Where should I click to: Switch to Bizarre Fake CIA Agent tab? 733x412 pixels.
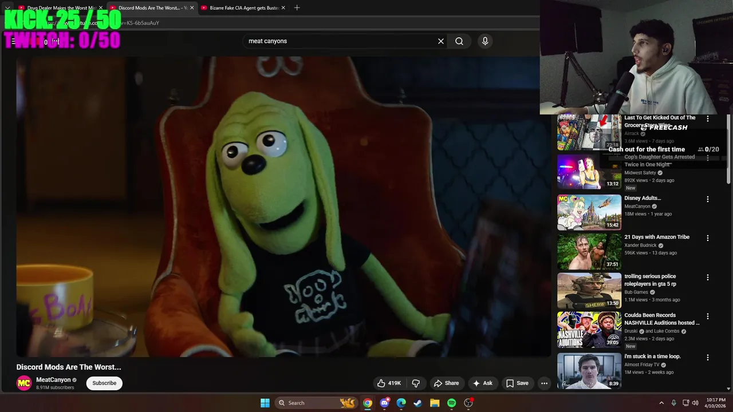(x=243, y=8)
